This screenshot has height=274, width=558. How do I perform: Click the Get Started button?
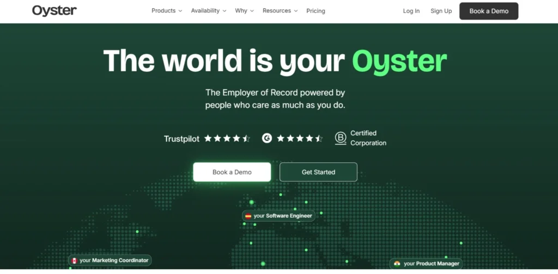pyautogui.click(x=318, y=172)
